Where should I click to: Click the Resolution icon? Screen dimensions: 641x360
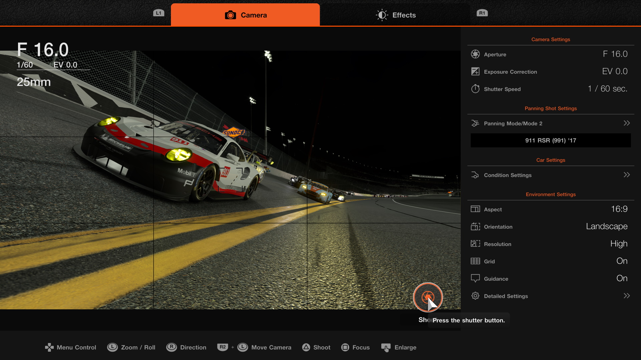[x=475, y=244]
